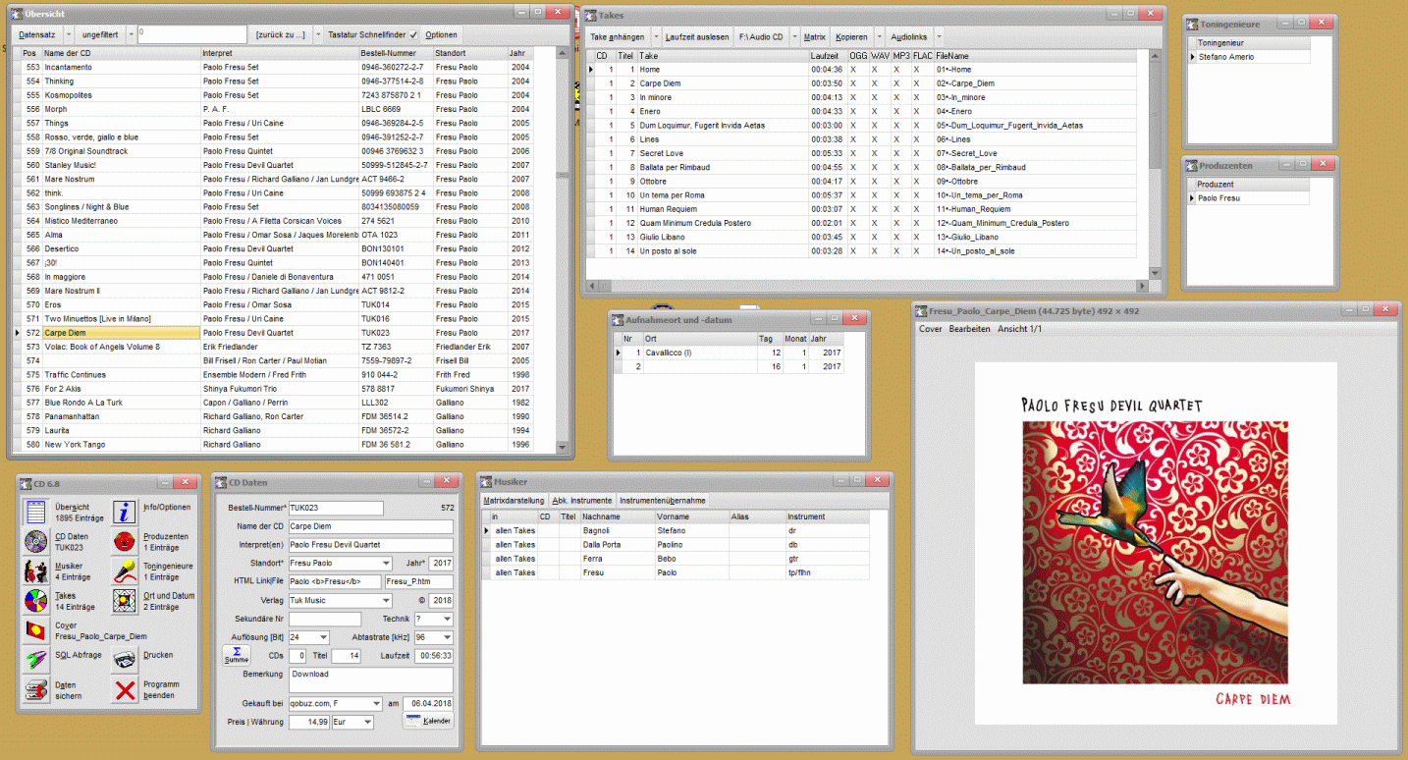The height and width of the screenshot is (760, 1408).
Task: Open the Auflösung [Bit] dropdown
Action: (x=323, y=637)
